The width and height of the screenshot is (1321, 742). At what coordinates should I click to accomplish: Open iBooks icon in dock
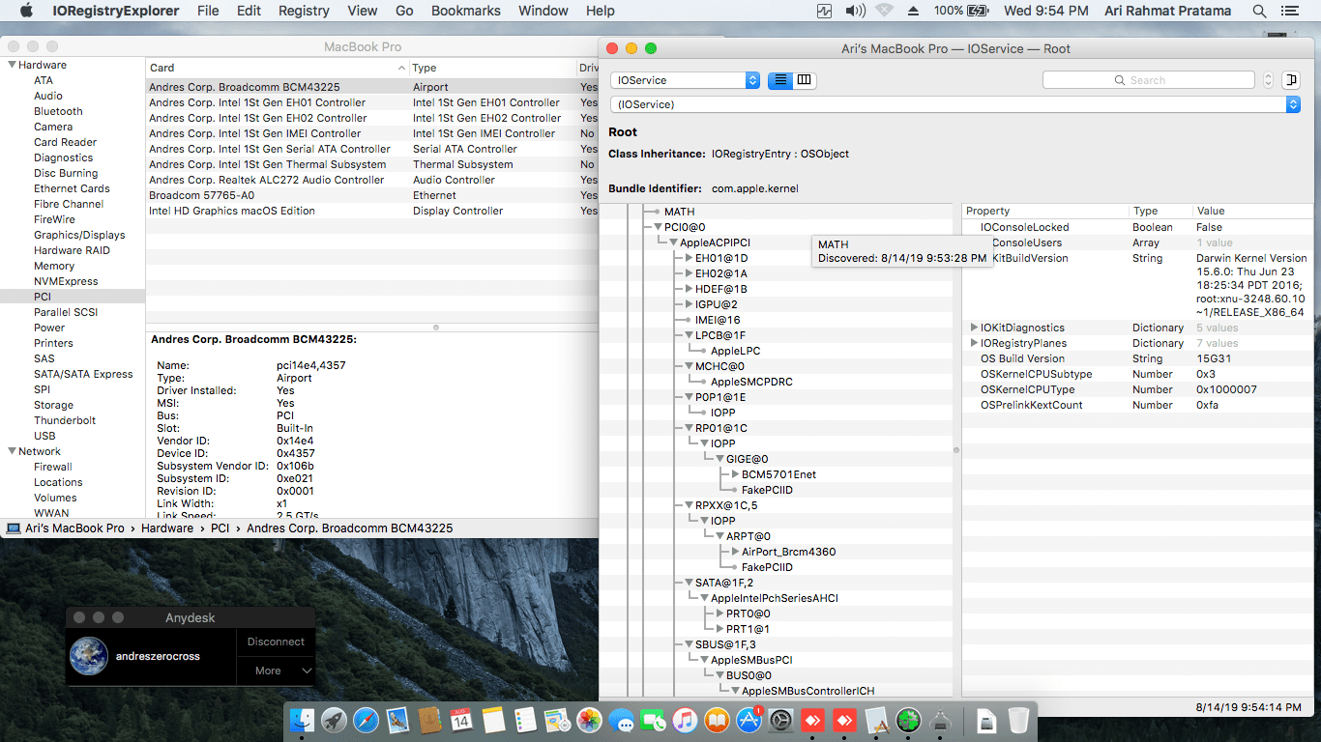717,720
